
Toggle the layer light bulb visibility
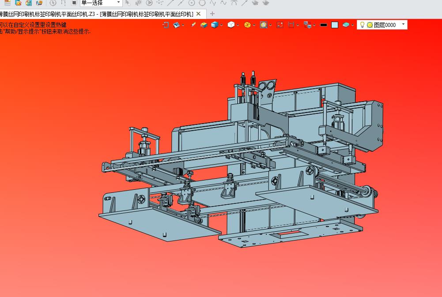pos(362,25)
